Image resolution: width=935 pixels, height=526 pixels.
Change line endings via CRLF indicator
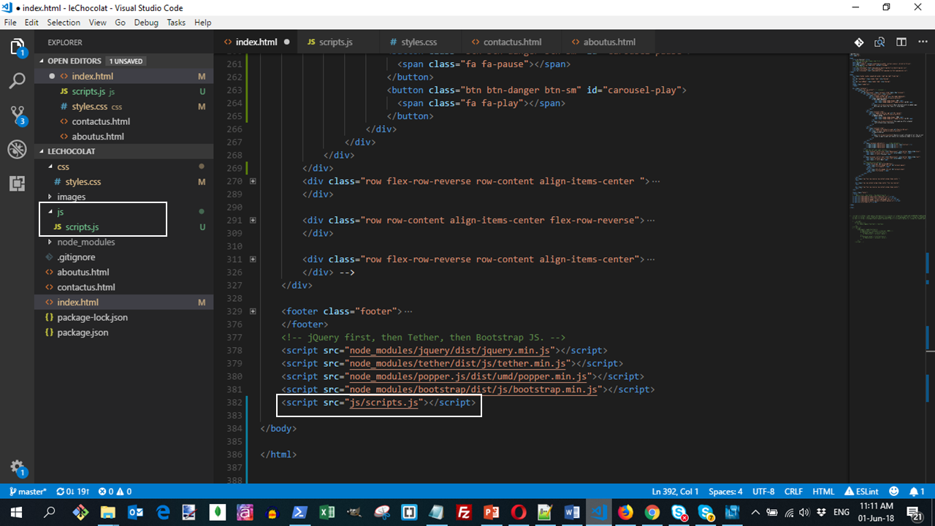click(793, 492)
